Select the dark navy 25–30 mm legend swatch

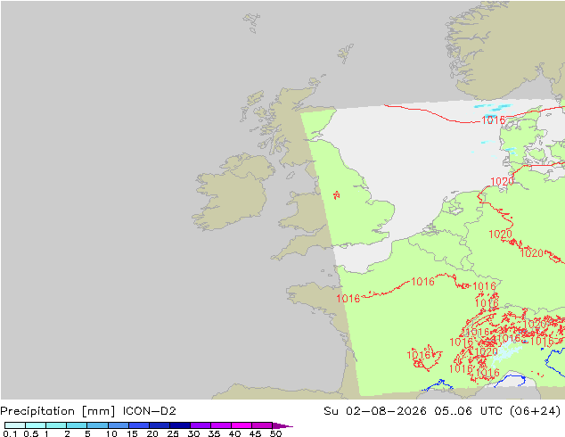tap(180, 425)
